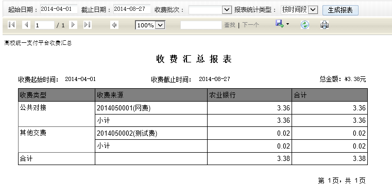Go to first page of report
Viewport: 392px width, 195px height.
[x=12, y=25]
